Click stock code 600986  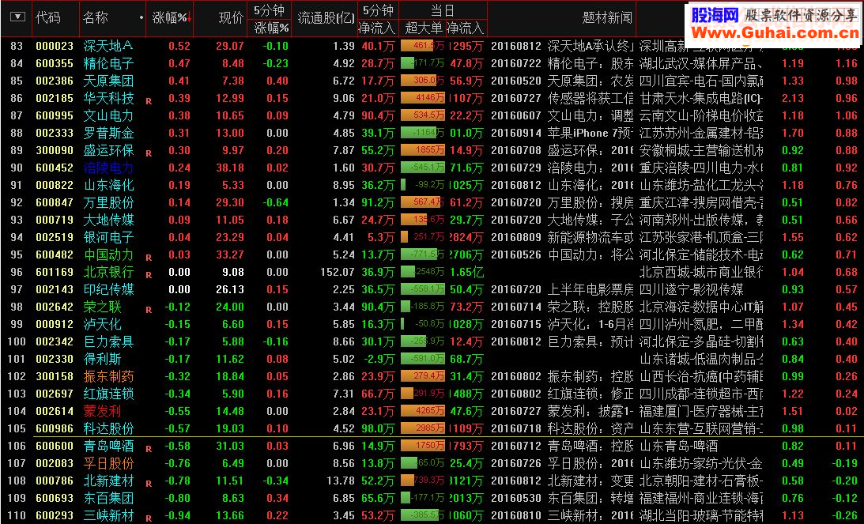coord(55,428)
